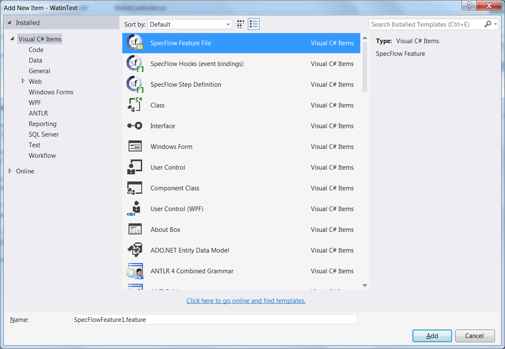Select the 'About Box' row text
Screen dimensions: 505x349
pyautogui.click(x=165, y=230)
